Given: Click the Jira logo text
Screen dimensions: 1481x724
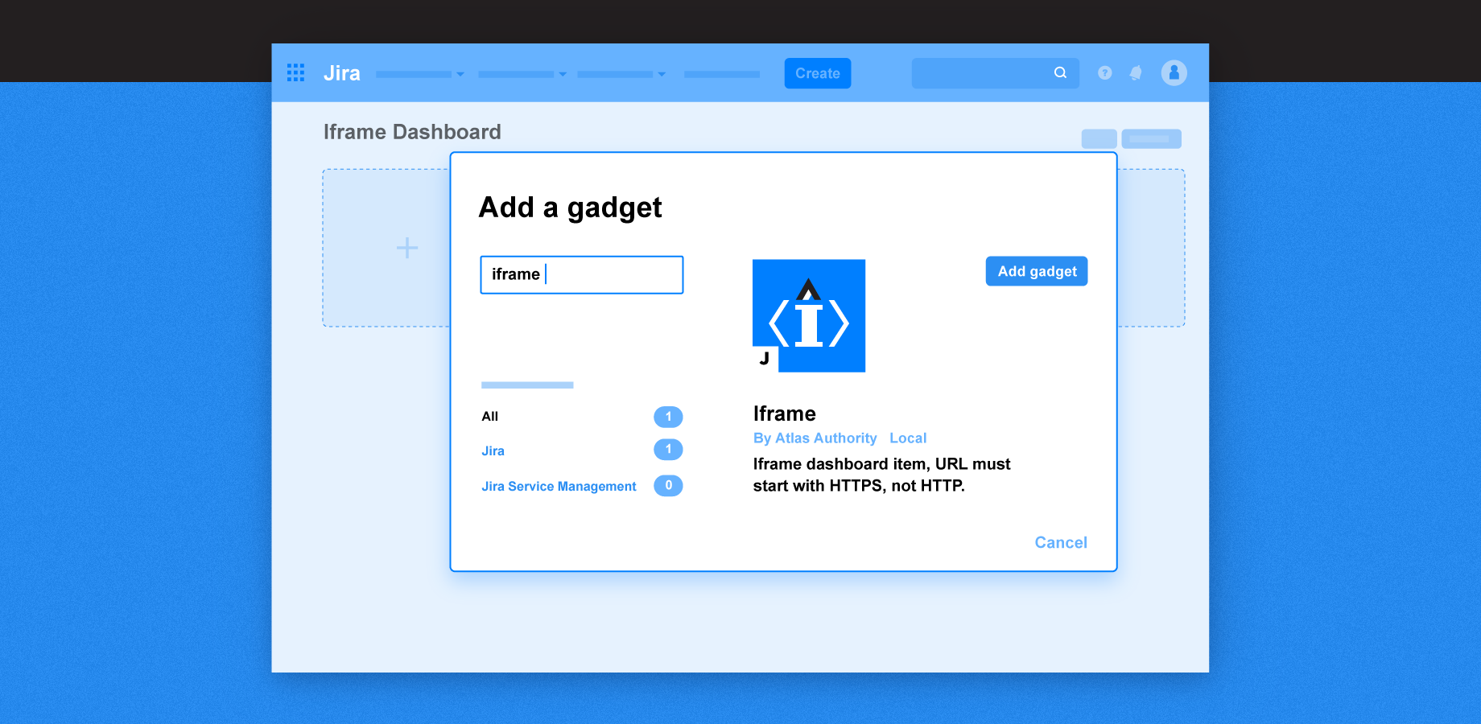Looking at the screenshot, I should 342,73.
